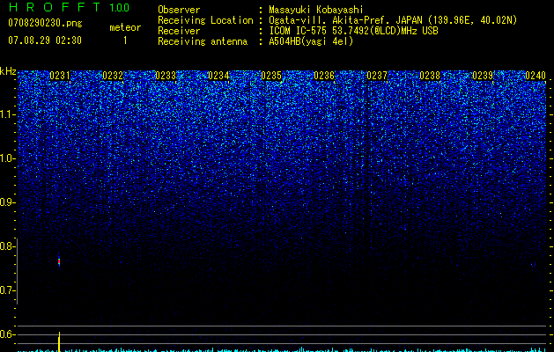Click the Receiving antenna A504HB line
This screenshot has height=352, width=554.
[255, 41]
